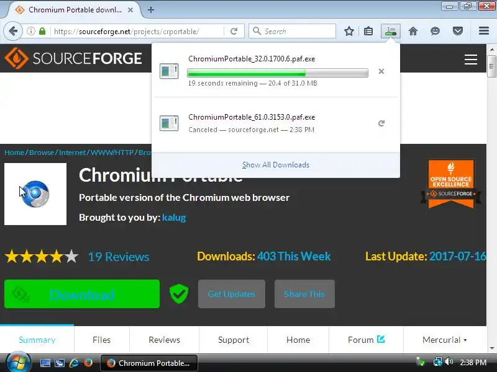The image size is (497, 372).
Task: Click Show Desktop quick launch icon
Action: (x=45, y=363)
